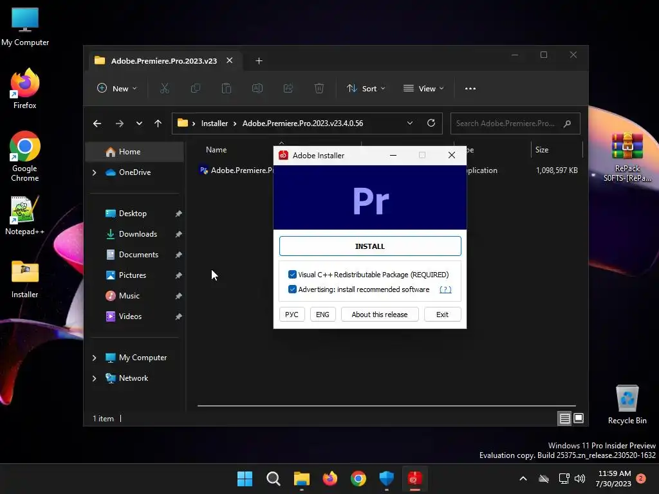Image resolution: width=659 pixels, height=494 pixels.
Task: Expand address bar history dropdown
Action: click(x=410, y=123)
